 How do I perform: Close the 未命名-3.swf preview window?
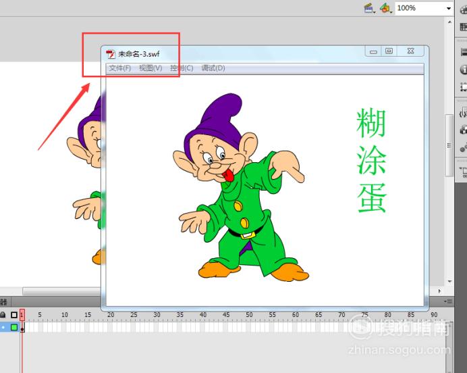tap(411, 51)
